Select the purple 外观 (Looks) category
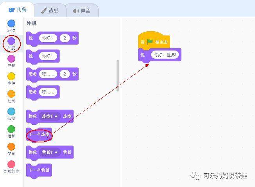 click(x=11, y=43)
